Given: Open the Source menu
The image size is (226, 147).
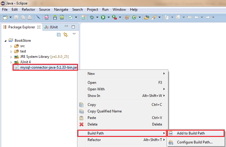Looking at the screenshot, I should (45, 10).
